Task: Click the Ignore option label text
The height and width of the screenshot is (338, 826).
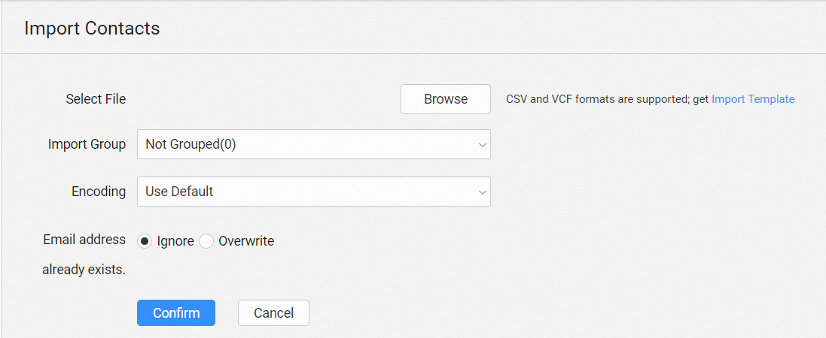Action: (x=175, y=241)
